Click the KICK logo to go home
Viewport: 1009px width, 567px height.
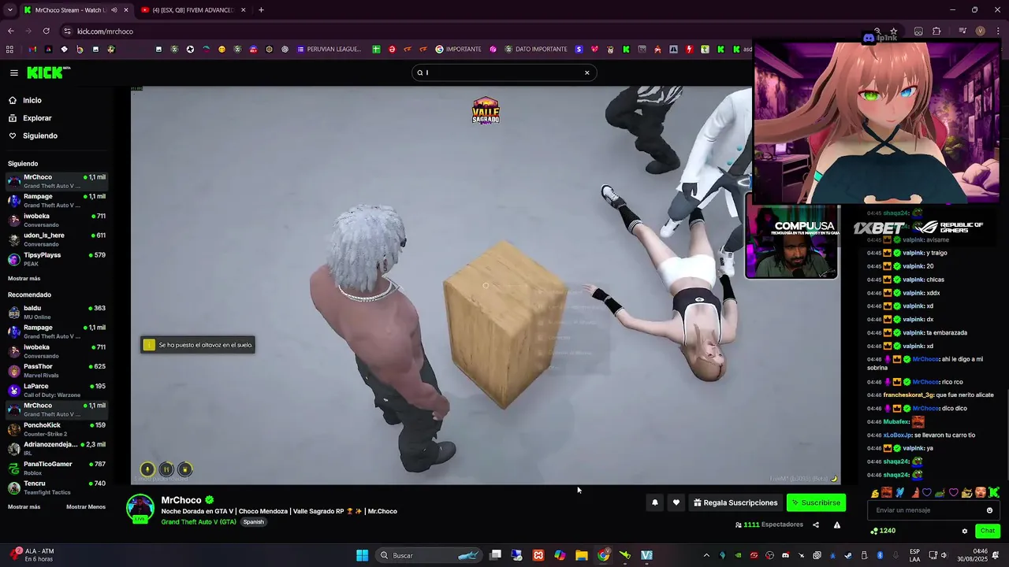(44, 72)
